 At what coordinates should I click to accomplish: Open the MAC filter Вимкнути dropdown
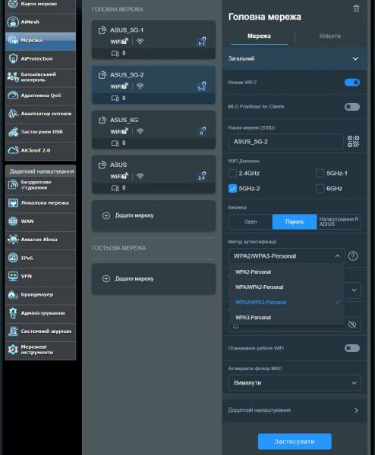pos(295,383)
